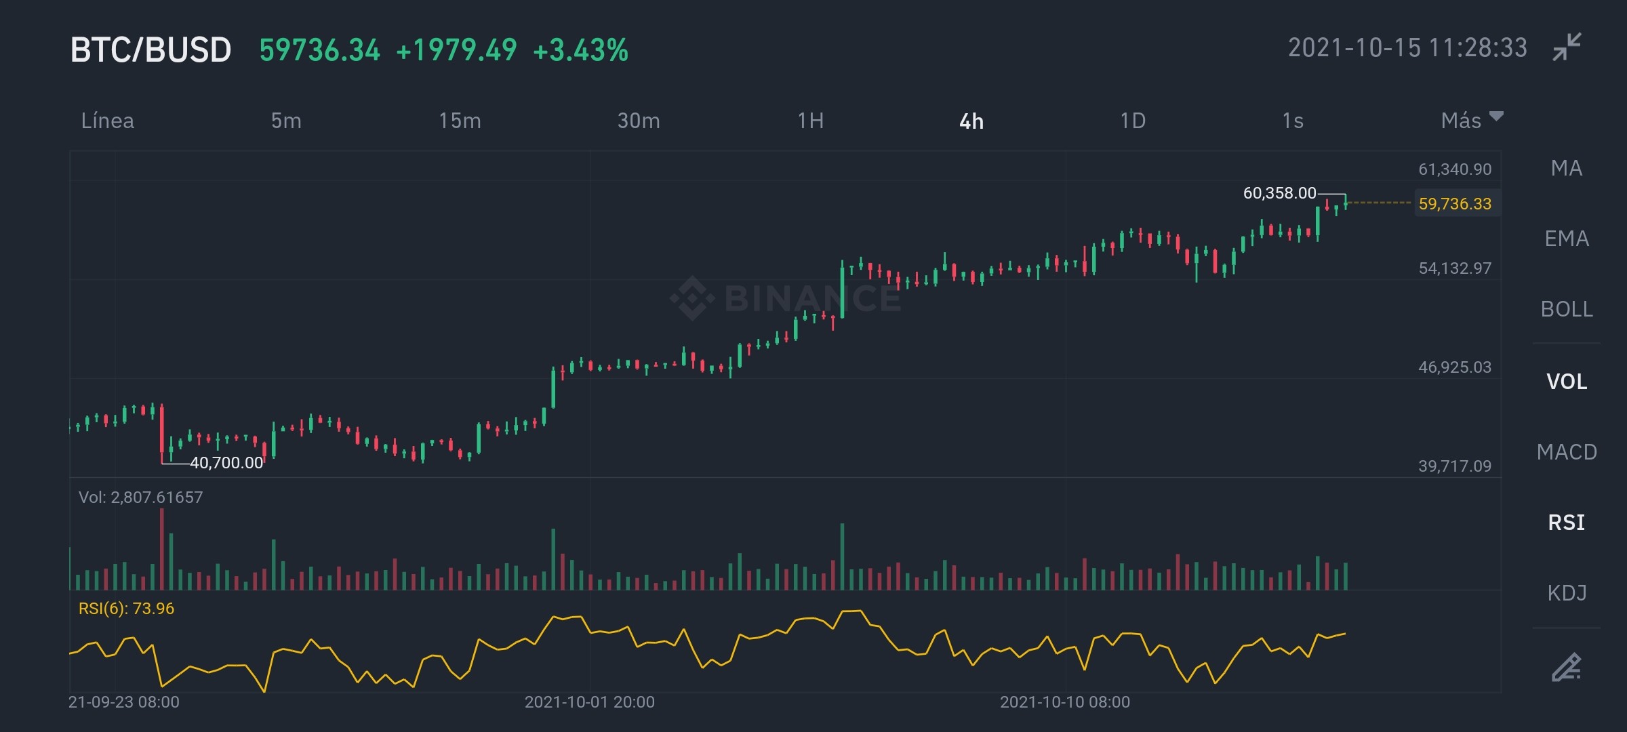This screenshot has height=732, width=1627.
Task: Select the 1s weekly timeframe
Action: pyautogui.click(x=1293, y=121)
